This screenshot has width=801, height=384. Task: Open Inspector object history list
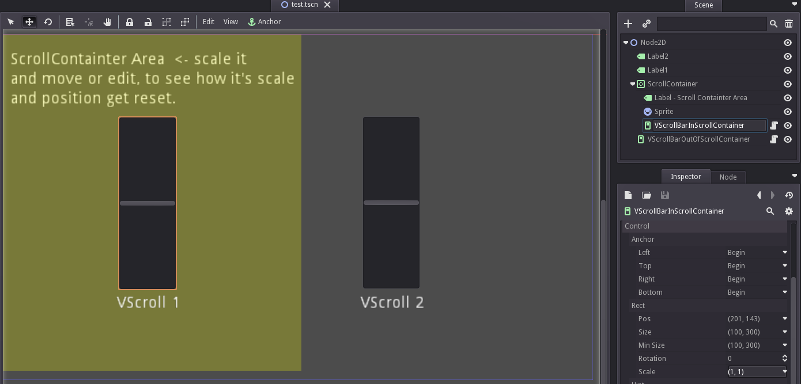pos(789,195)
